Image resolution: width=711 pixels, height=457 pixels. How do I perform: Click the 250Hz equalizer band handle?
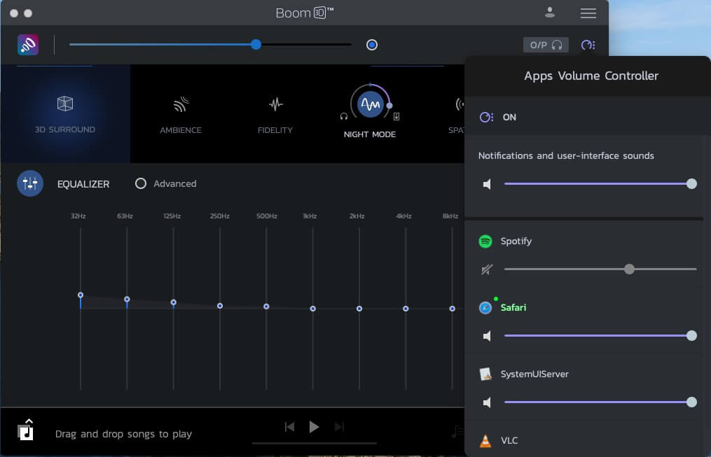click(x=220, y=306)
